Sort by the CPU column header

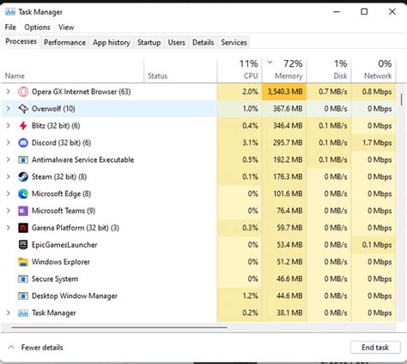pos(240,70)
